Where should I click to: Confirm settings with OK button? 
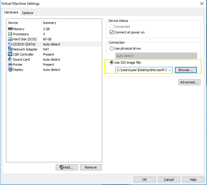(x=145, y=180)
